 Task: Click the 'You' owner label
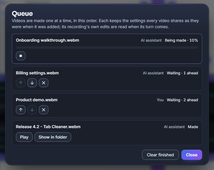160,100
